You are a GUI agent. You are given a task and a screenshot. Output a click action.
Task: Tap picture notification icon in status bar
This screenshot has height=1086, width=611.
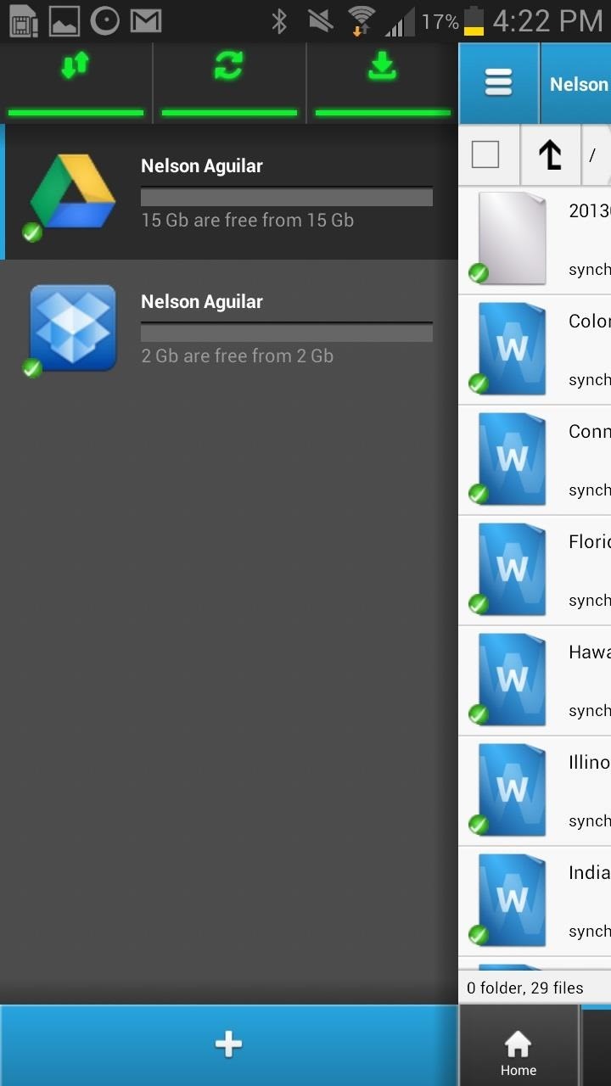64,20
